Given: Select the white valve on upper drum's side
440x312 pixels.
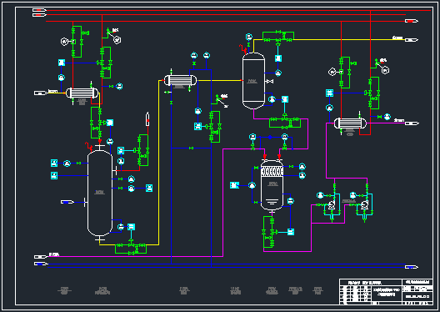Looking at the screenshot, I should point(270,82).
